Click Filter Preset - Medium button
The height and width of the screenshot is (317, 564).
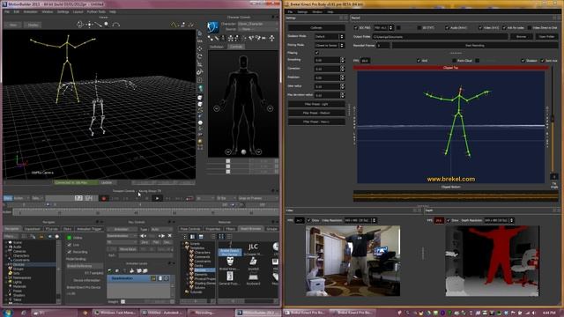[316, 113]
